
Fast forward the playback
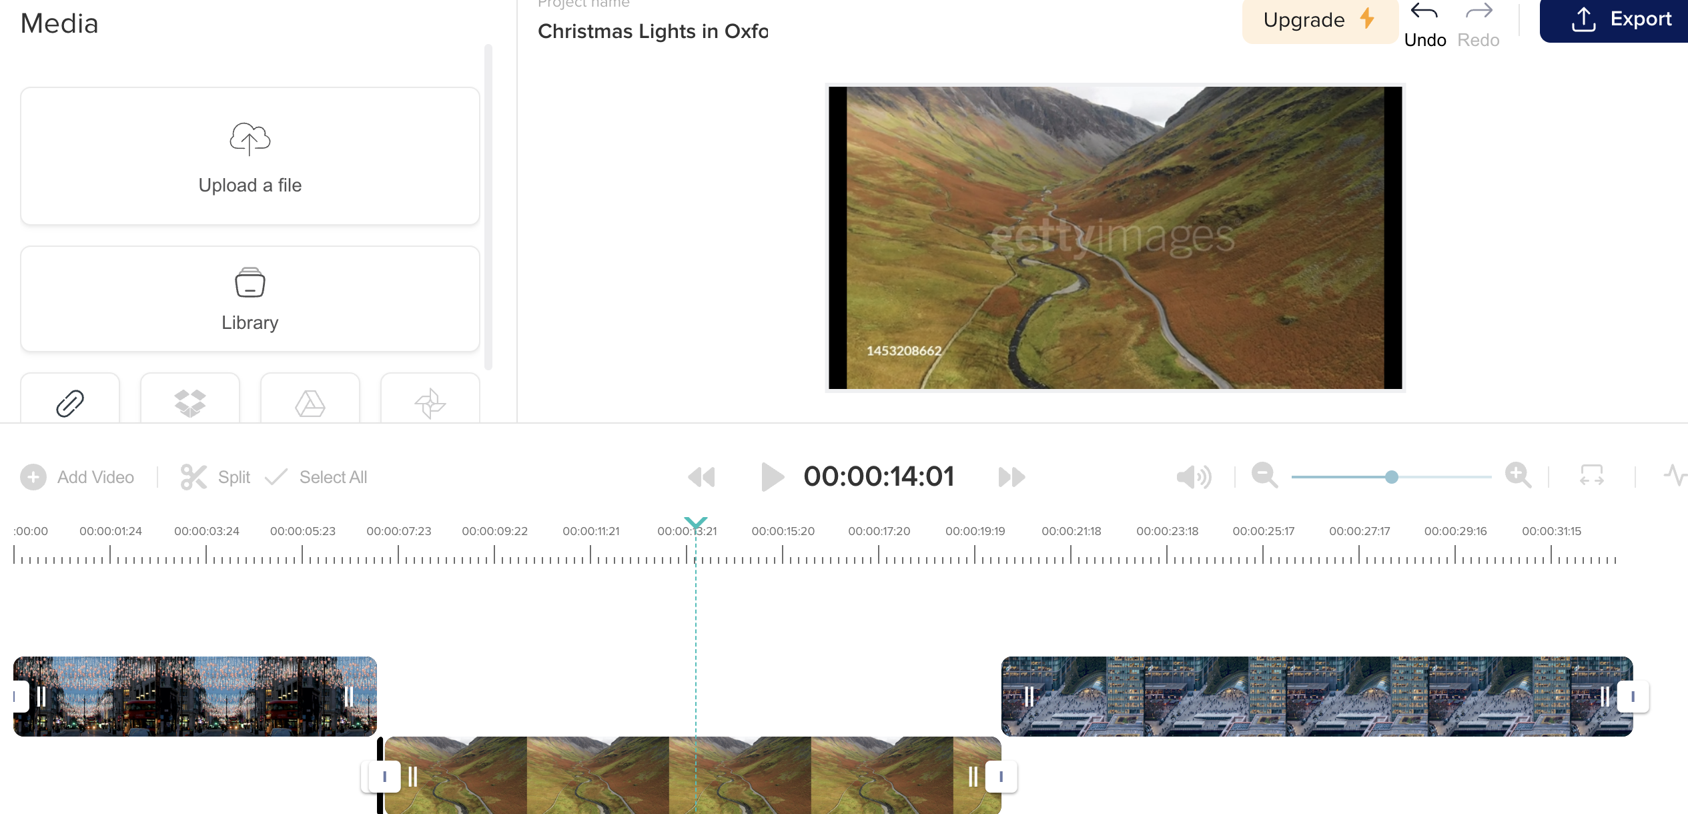point(1011,477)
